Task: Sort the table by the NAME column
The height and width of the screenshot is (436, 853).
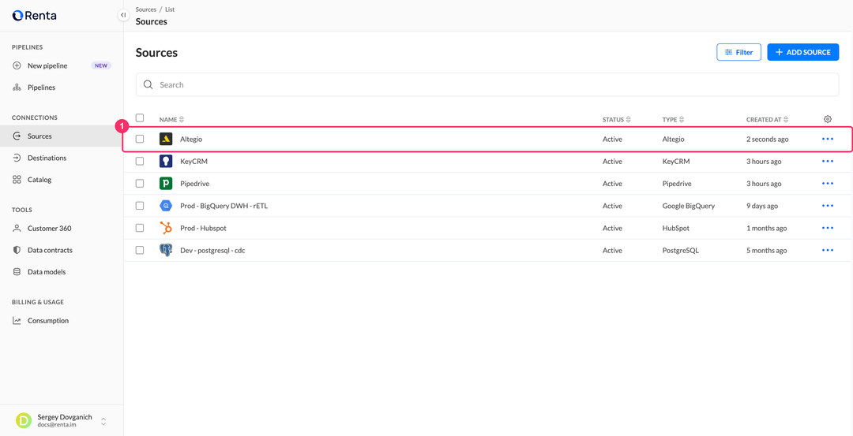Action: [x=172, y=120]
